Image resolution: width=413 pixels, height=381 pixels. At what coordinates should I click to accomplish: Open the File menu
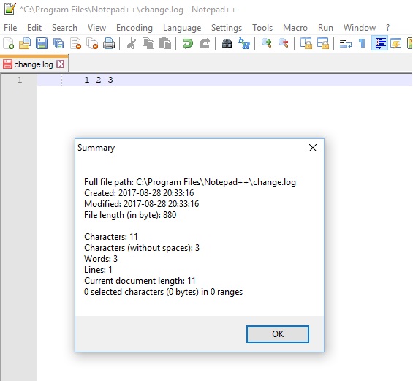point(10,28)
